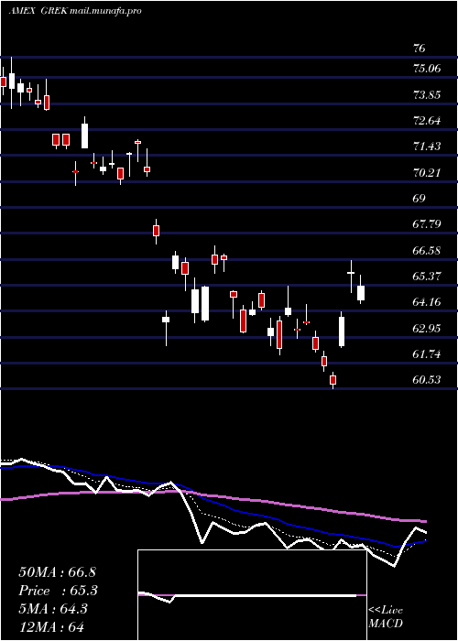The image size is (458, 641).
Task: Click the 72.64 price axis label
Action: point(427,121)
